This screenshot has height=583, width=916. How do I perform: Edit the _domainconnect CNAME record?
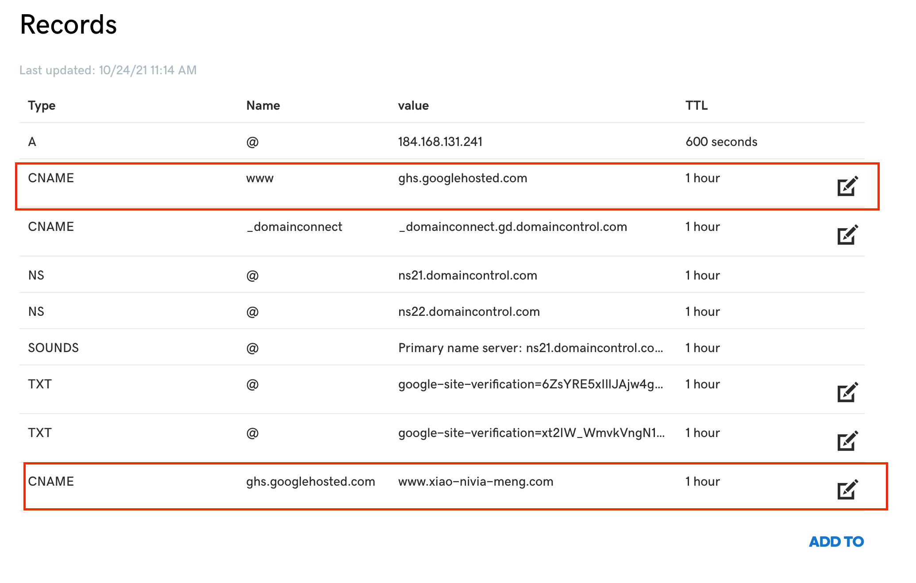click(847, 234)
